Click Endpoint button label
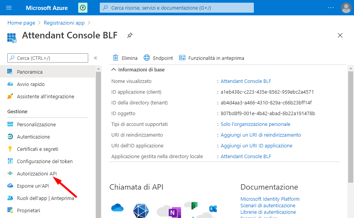Image resolution: width=354 pixels, height=218 pixels. 163,58
